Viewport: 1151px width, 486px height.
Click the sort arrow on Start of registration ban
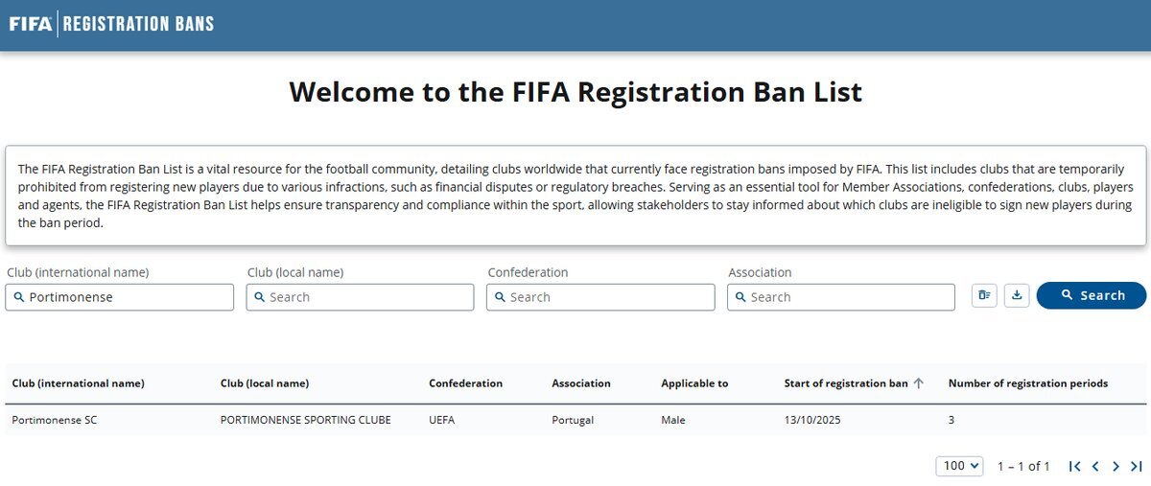[918, 383]
